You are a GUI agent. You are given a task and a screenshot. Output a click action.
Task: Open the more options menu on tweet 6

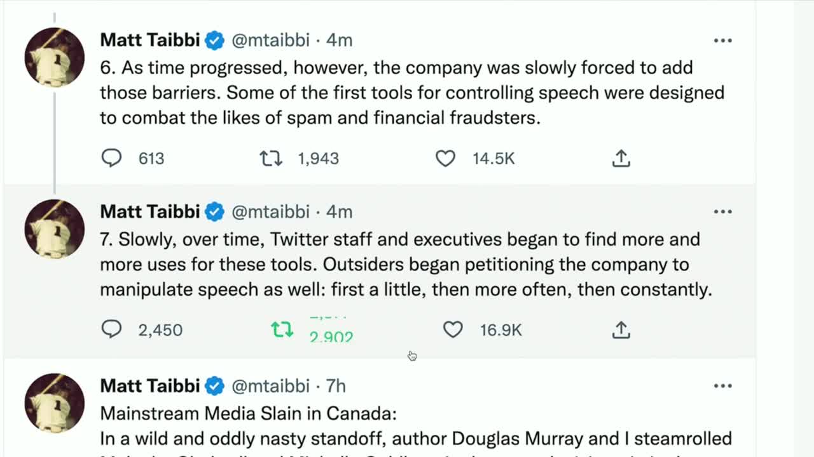[722, 41]
